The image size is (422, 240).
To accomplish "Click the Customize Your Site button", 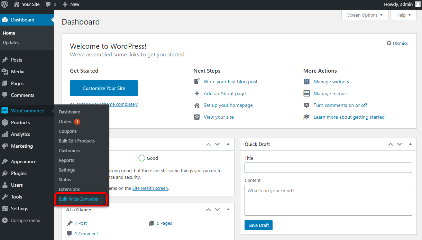I will 104,88.
